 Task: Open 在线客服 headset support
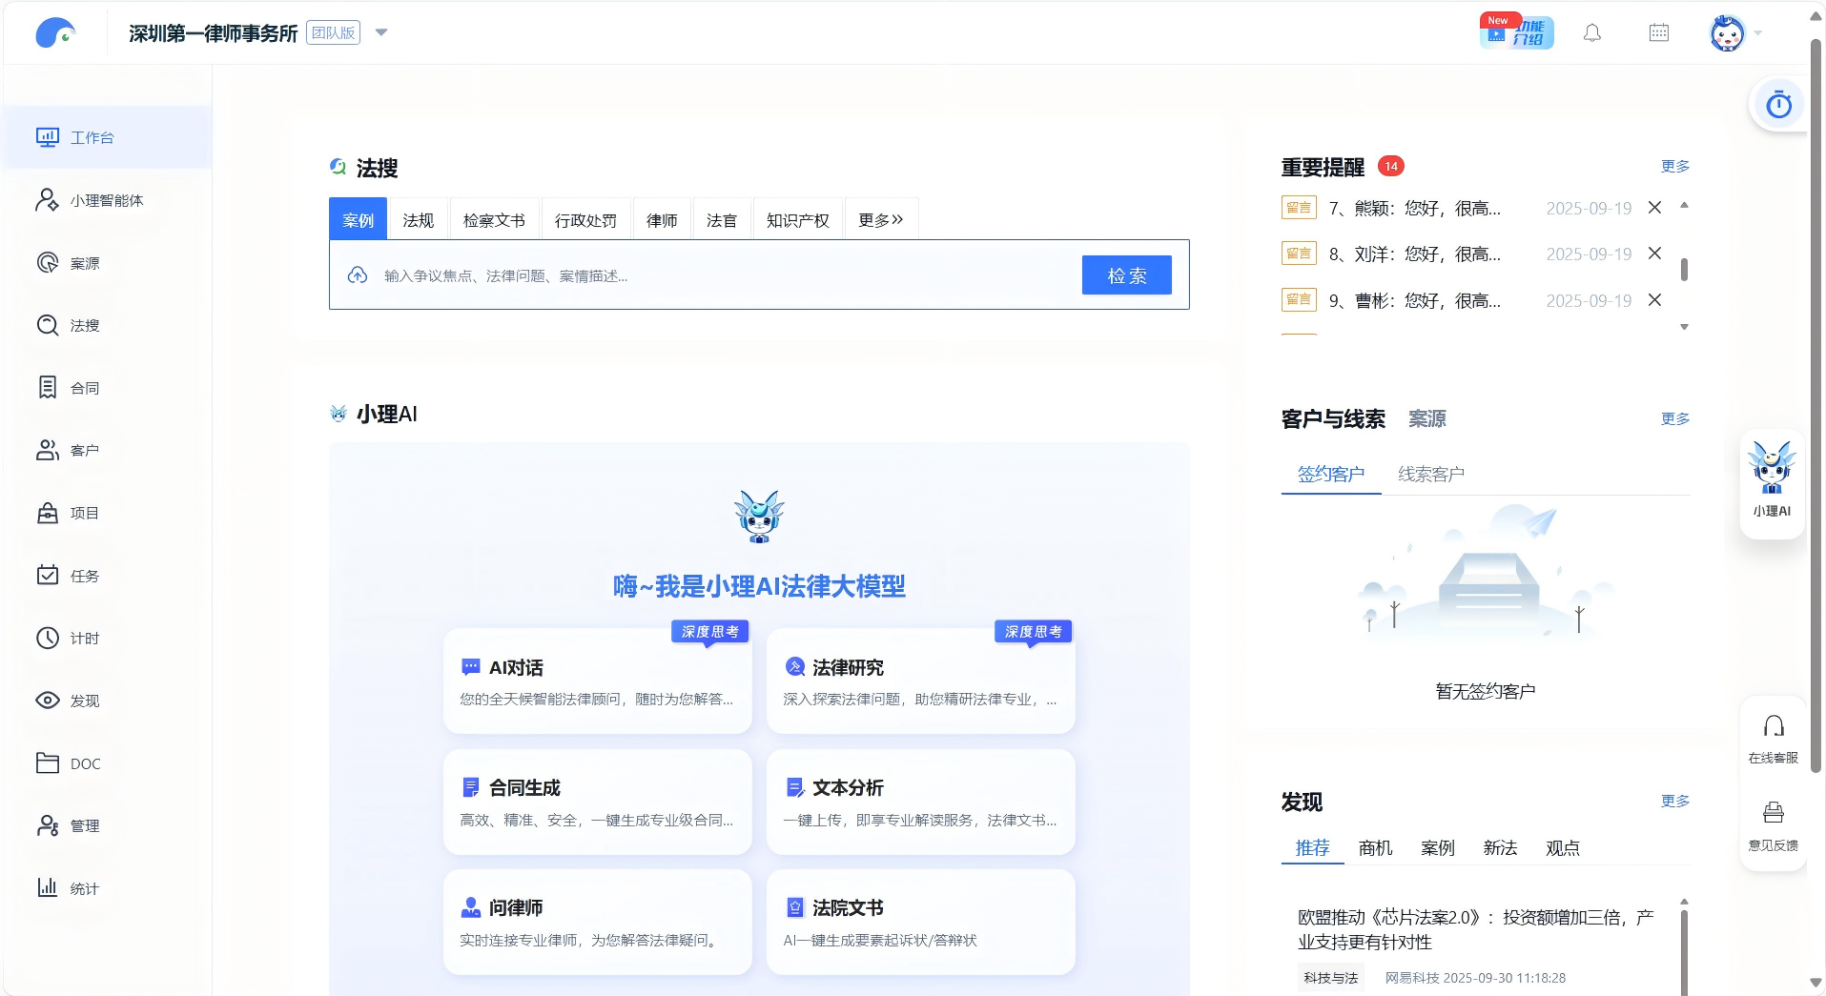pos(1773,739)
